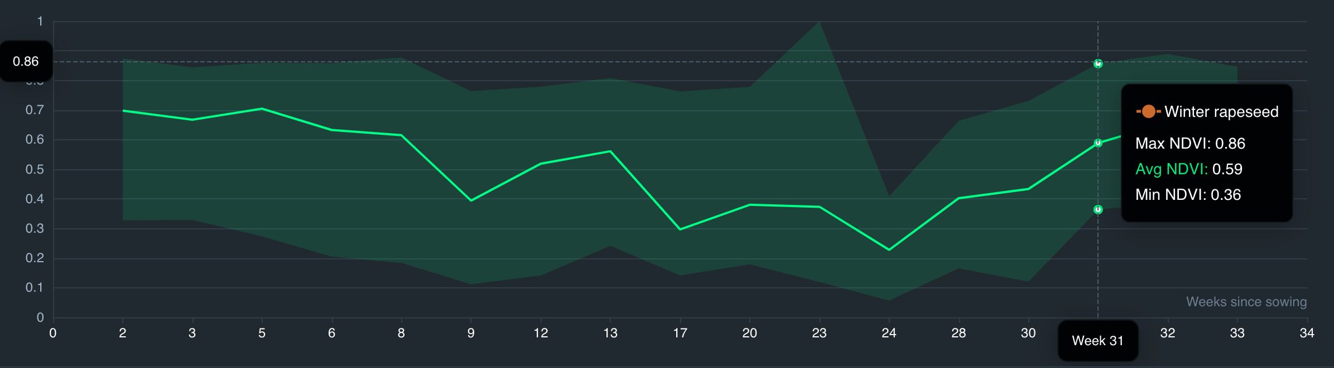Click the average line point at week 9
The width and height of the screenshot is (1334, 368).
(471, 200)
